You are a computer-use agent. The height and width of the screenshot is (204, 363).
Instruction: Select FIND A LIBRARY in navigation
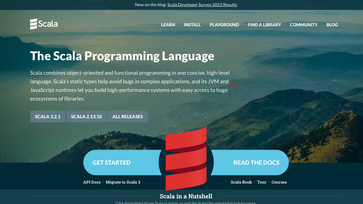(x=264, y=25)
